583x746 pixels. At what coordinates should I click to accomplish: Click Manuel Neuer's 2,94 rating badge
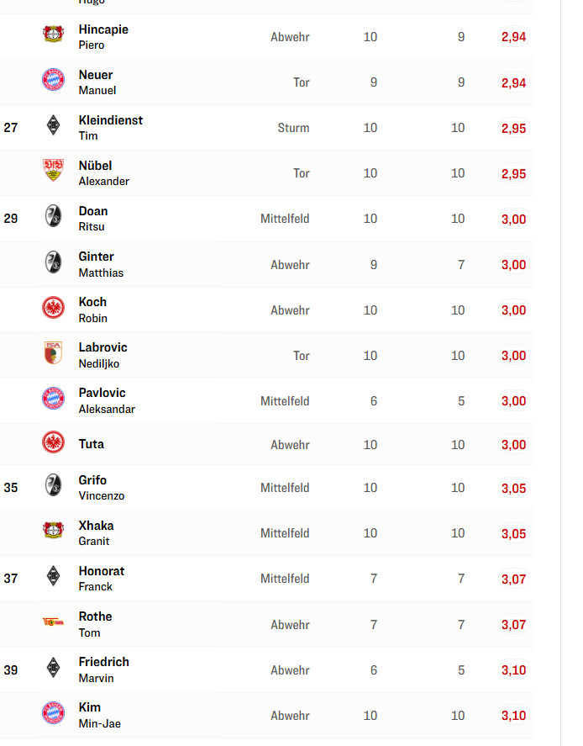(x=512, y=83)
